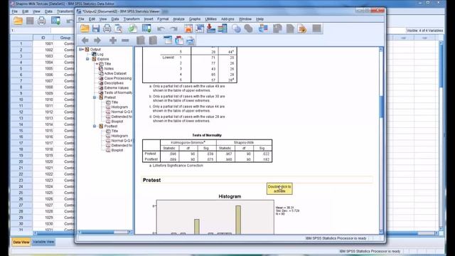The height and width of the screenshot is (256, 455).
Task: Collapse the Explore node in the outline
Action: (88, 59)
